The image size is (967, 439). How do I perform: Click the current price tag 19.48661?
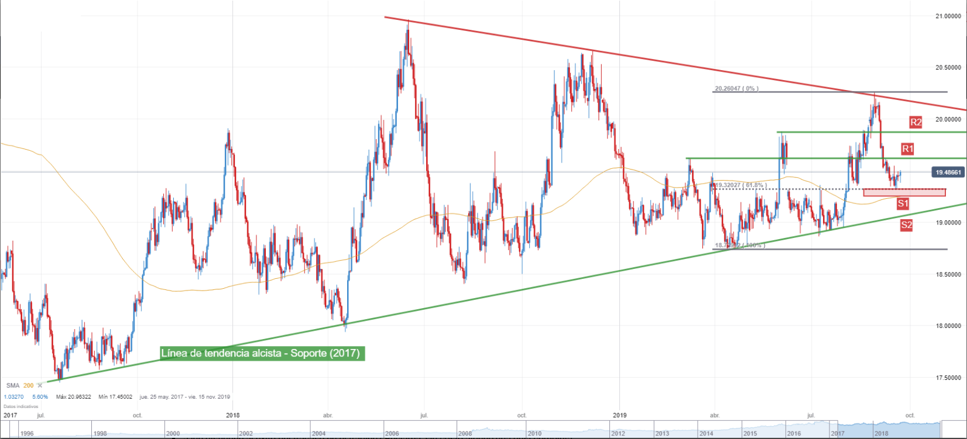948,172
